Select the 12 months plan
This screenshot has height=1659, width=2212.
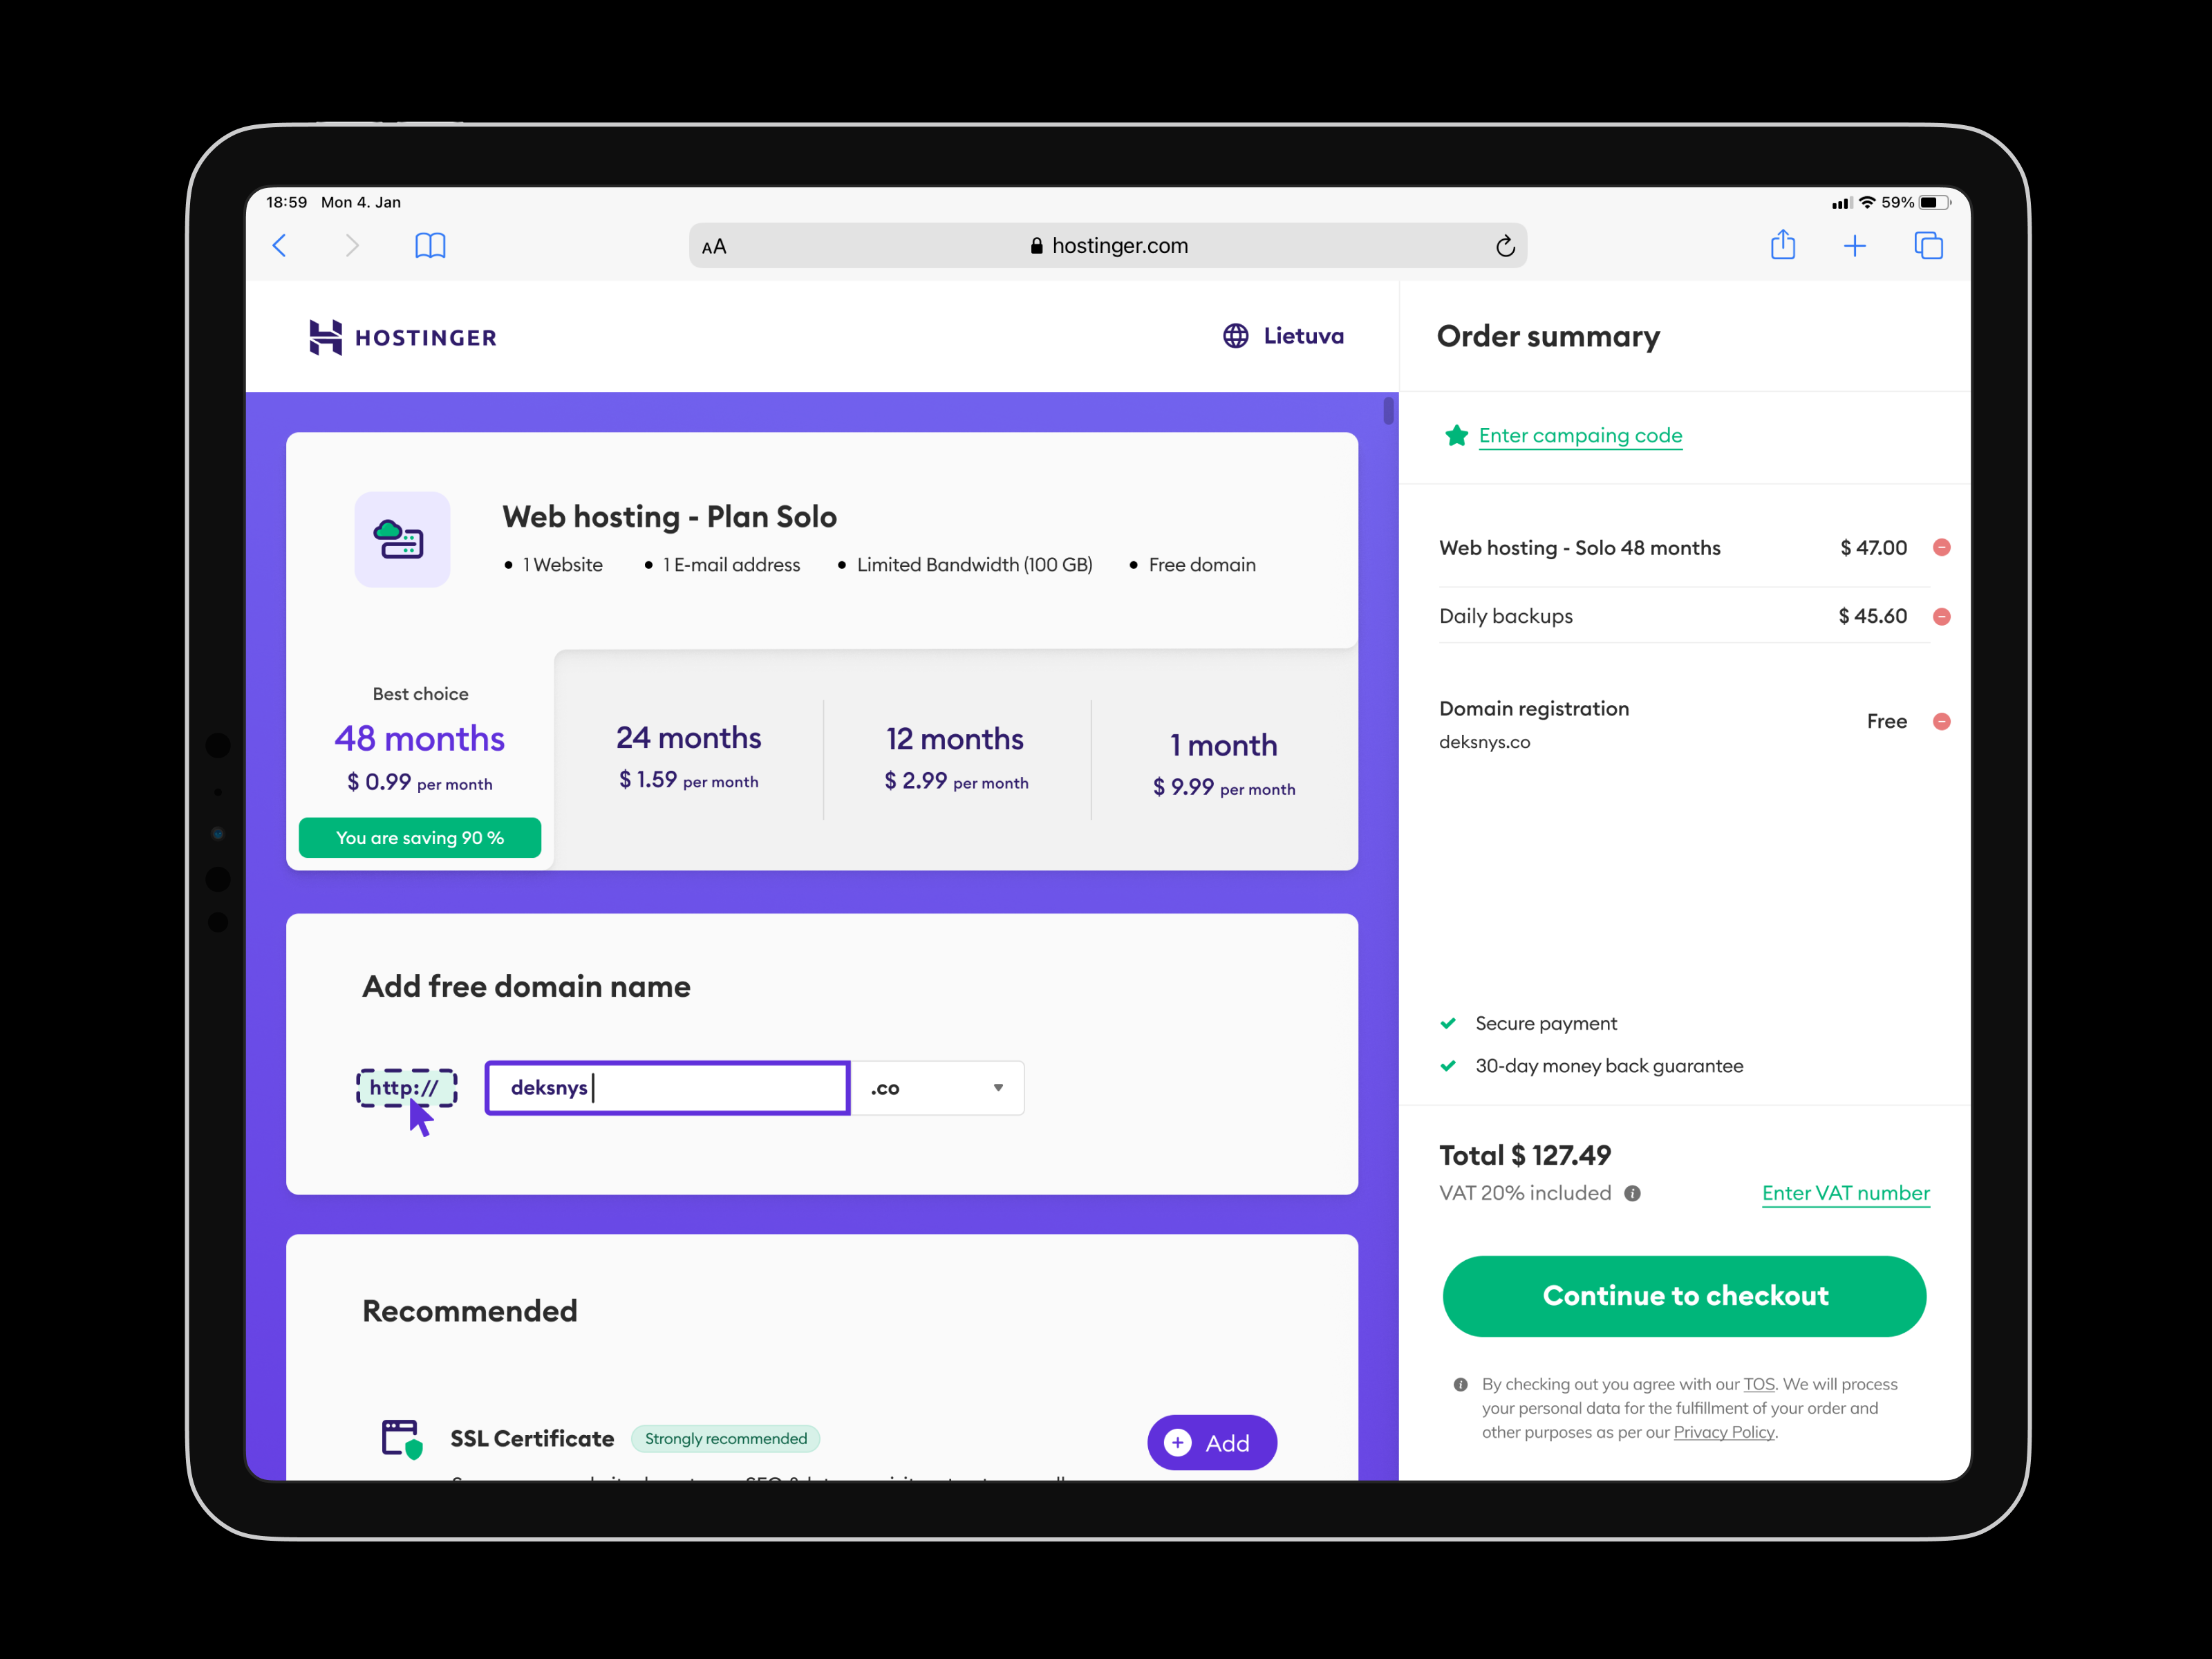coord(956,760)
